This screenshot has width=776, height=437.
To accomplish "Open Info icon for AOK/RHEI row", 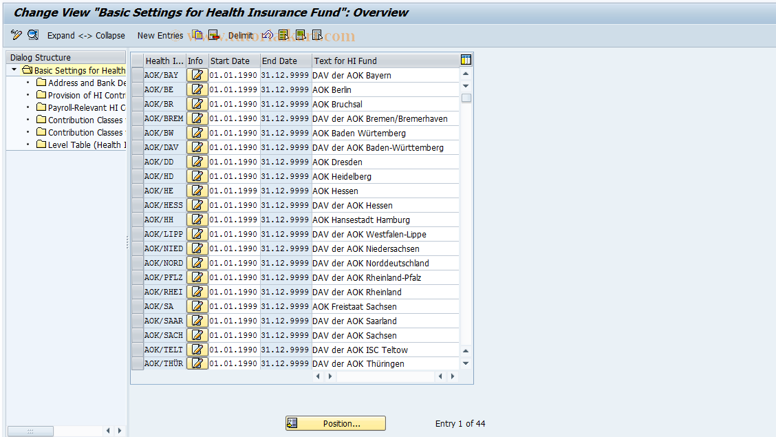I will [197, 292].
